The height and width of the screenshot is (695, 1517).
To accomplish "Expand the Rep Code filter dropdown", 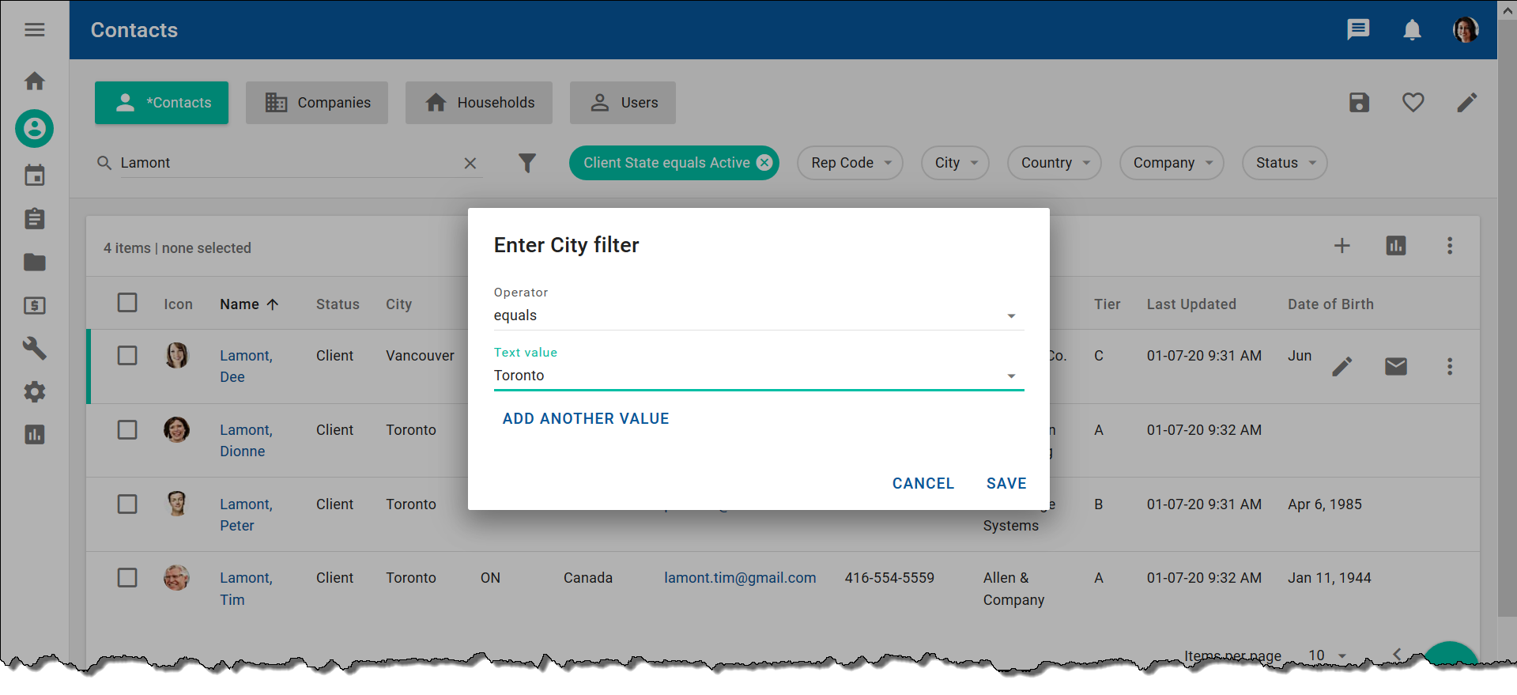I will tap(850, 163).
